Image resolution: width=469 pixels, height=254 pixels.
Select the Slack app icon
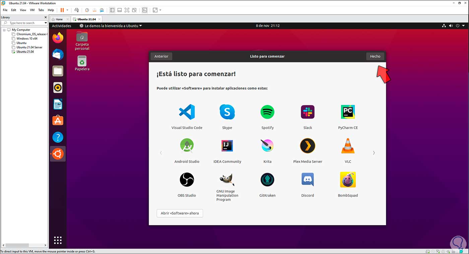(308, 112)
